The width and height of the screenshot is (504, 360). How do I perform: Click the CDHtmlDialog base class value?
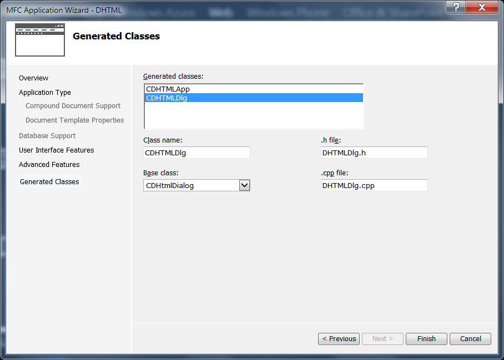point(170,186)
